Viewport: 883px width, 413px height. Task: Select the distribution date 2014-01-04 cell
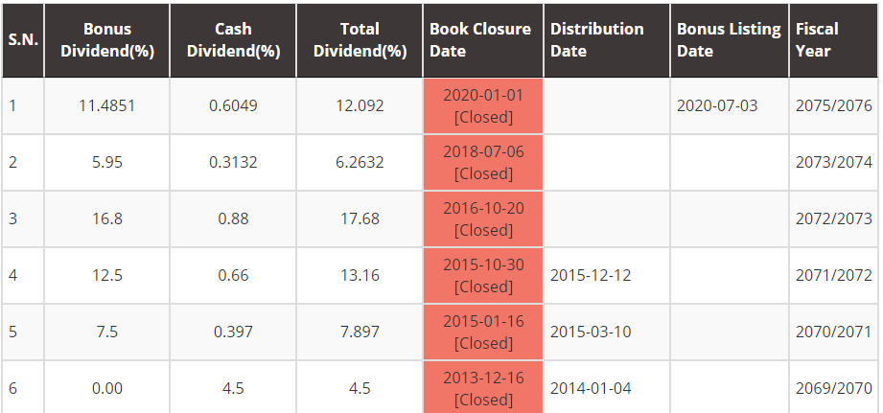click(591, 388)
